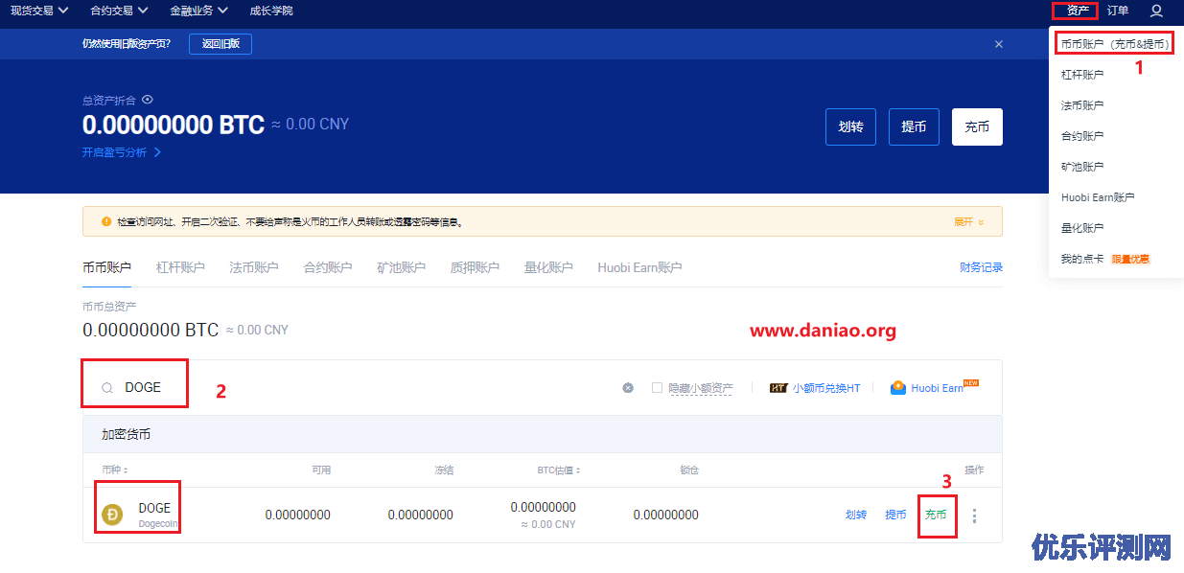This screenshot has width=1184, height=573.
Task: Switch to the 杠杆账户 tab
Action: [x=180, y=267]
